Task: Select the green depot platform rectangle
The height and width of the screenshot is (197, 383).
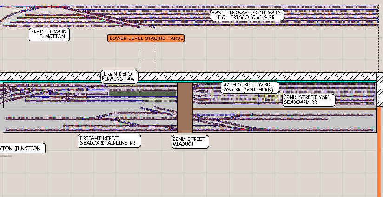Action: click(x=142, y=94)
